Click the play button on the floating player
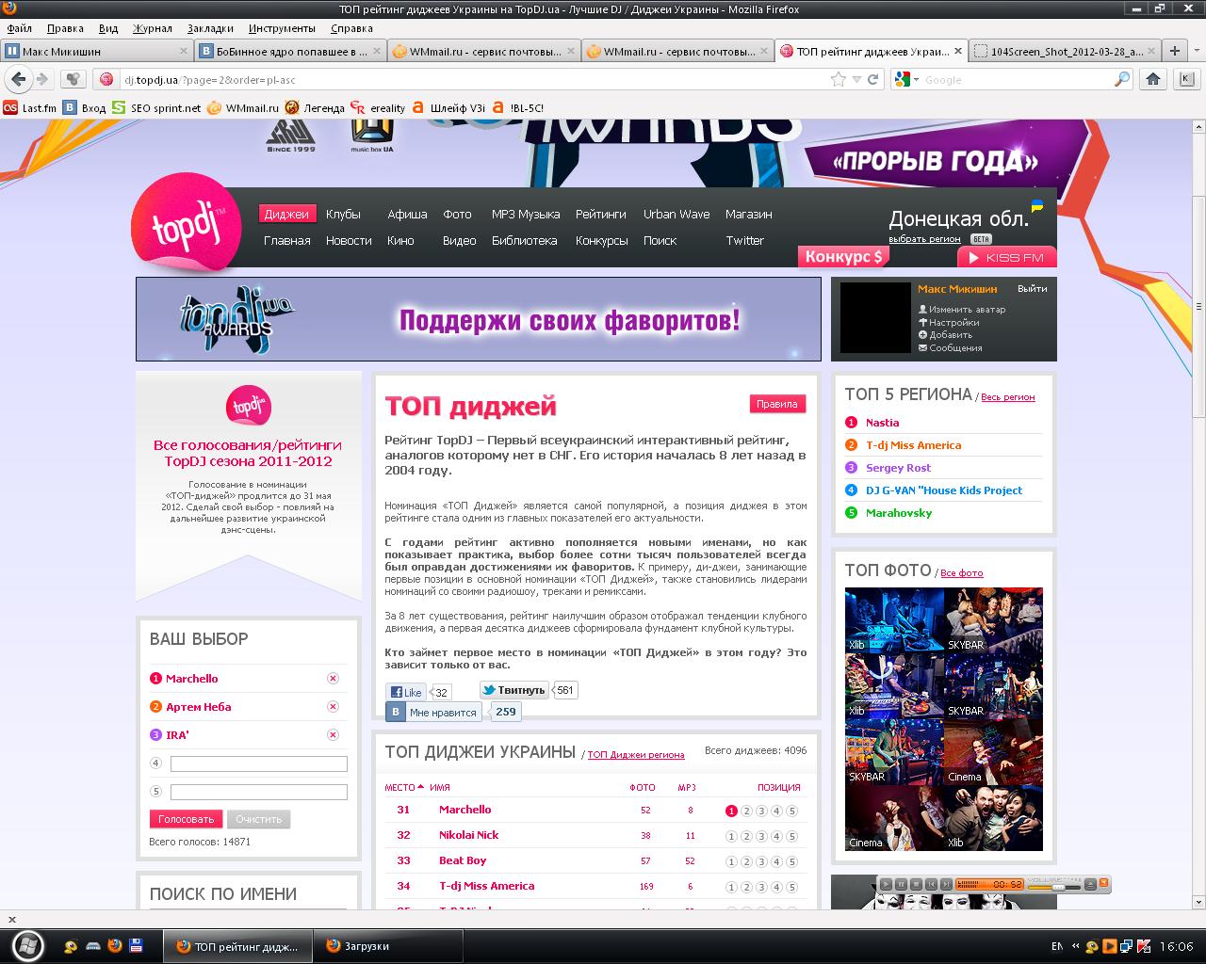 click(x=887, y=884)
